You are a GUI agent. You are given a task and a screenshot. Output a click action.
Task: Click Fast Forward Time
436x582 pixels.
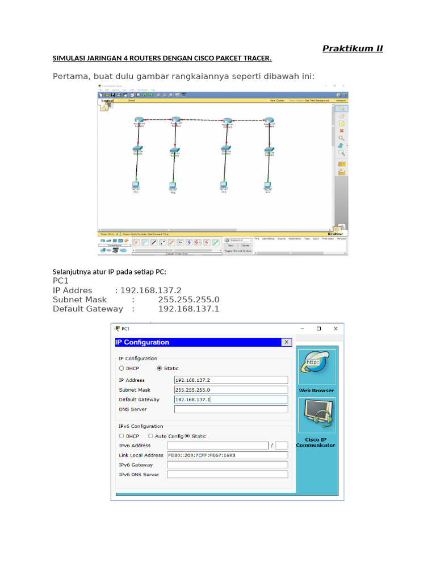click(x=158, y=234)
